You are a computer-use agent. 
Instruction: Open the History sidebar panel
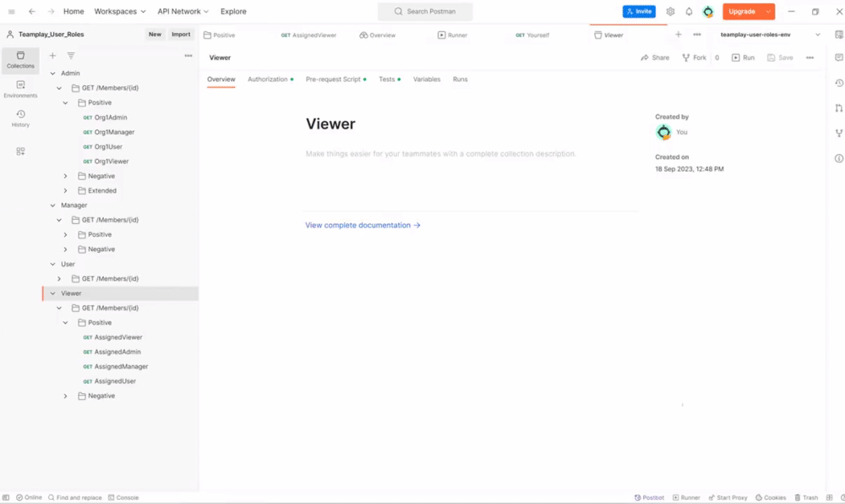(20, 118)
